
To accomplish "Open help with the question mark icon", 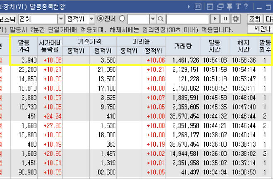I will click(246, 6).
